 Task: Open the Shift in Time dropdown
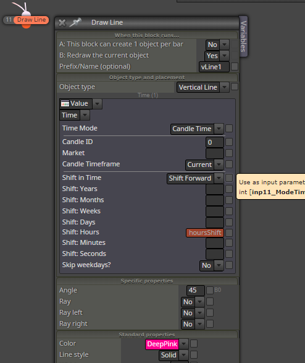click(195, 178)
